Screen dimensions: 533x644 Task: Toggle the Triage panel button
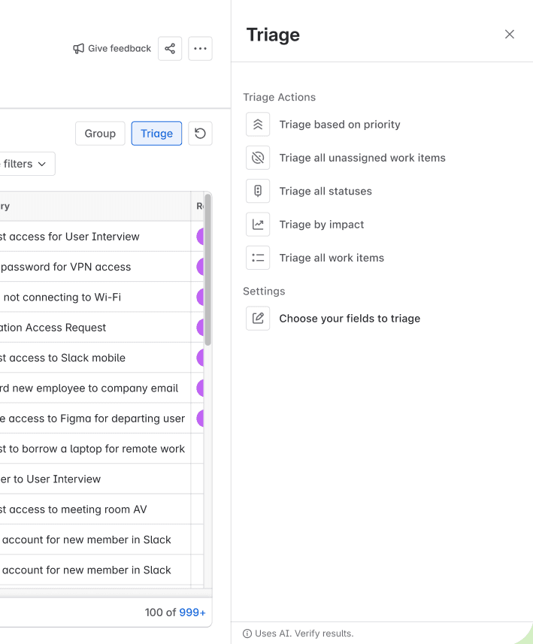click(156, 134)
